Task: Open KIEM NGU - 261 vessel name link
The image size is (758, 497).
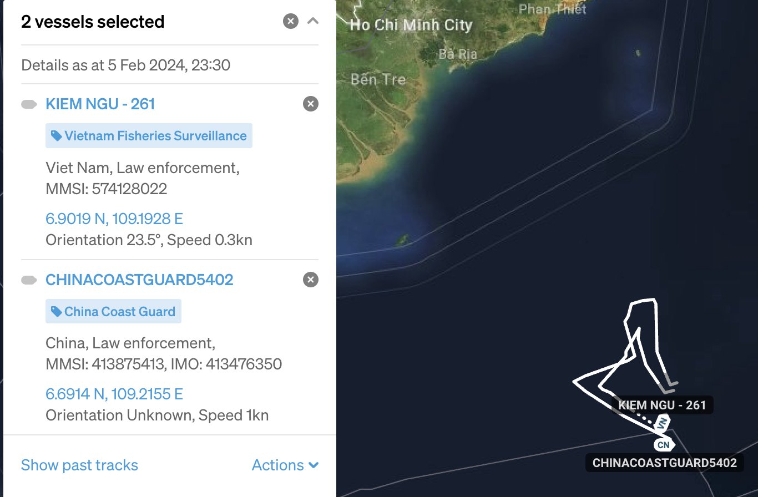Action: [100, 104]
